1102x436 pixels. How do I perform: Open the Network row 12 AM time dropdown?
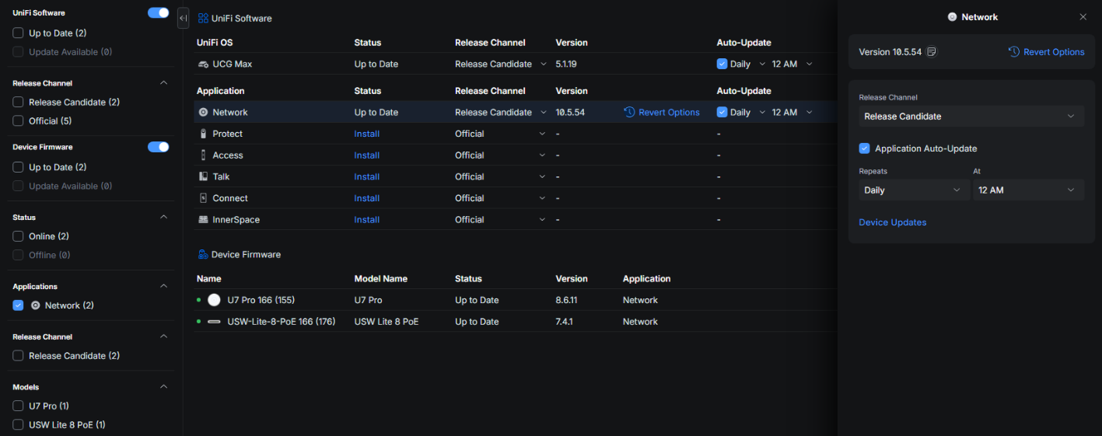pyautogui.click(x=792, y=113)
